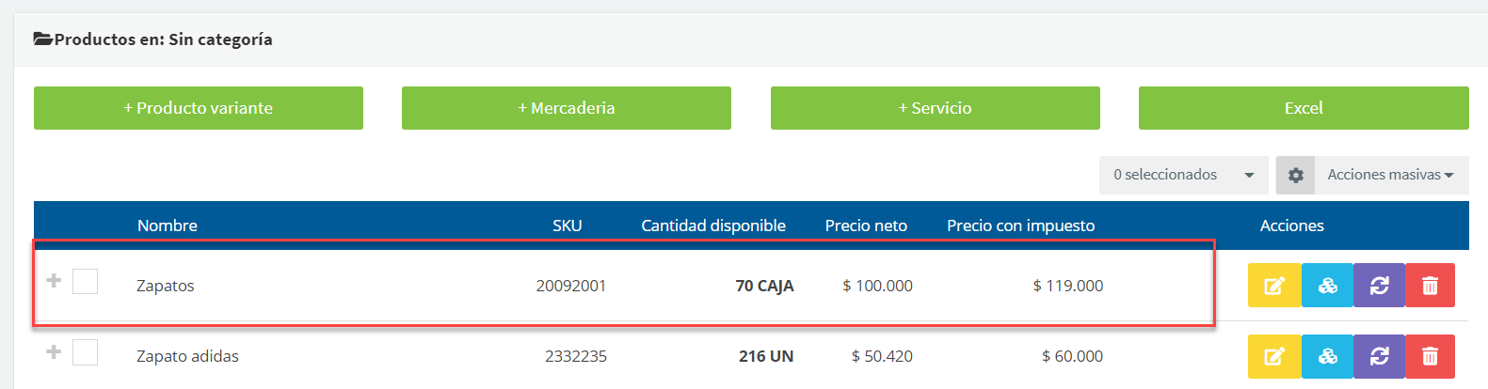
Task: Click the gear settings icon
Action: pos(1295,175)
